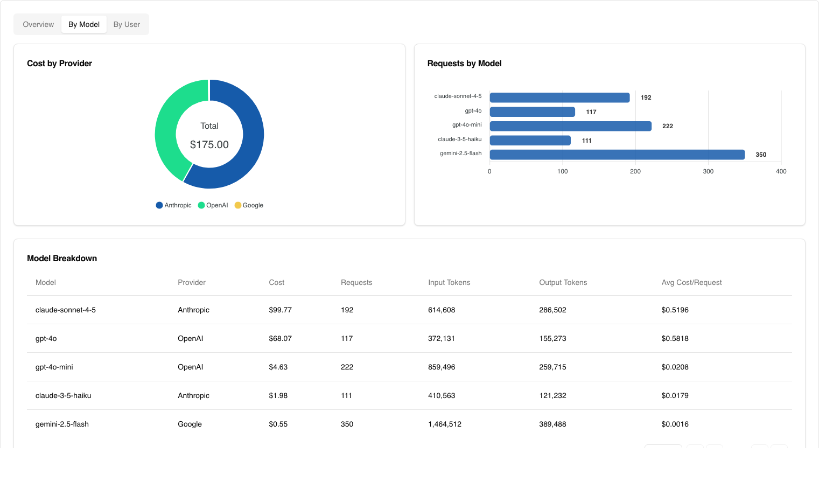
Task: Toggle Google legend item in donut chart
Action: (x=249, y=205)
